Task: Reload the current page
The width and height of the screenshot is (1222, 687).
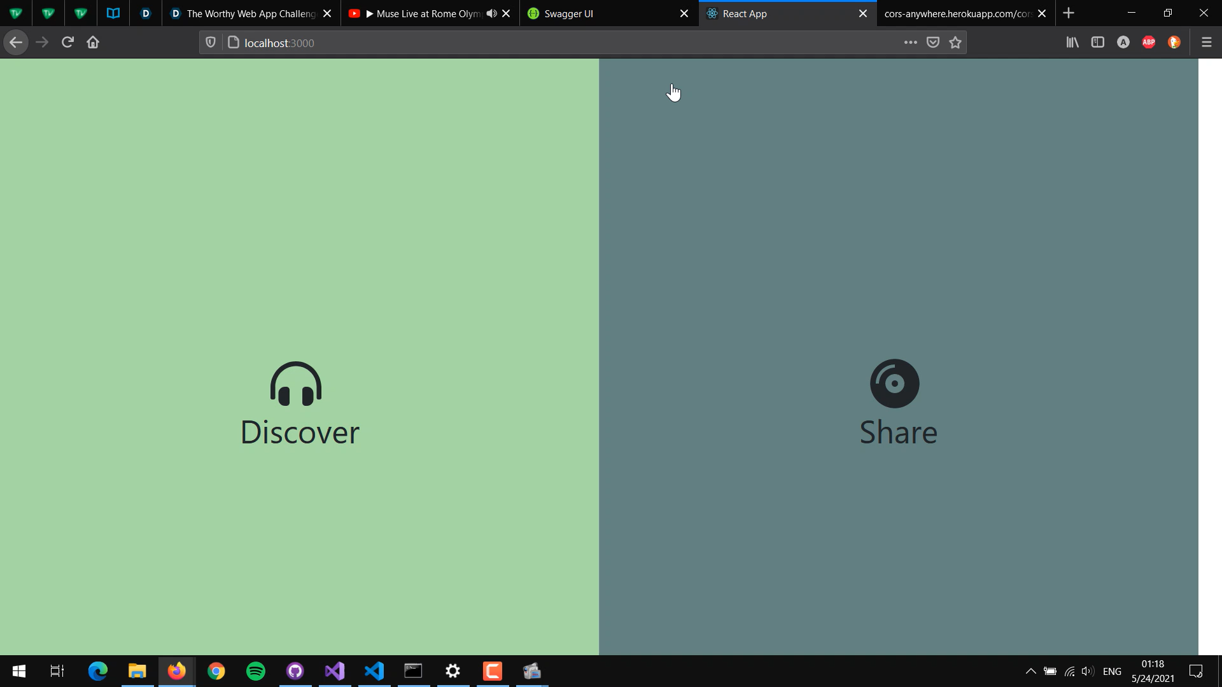Action: click(67, 43)
